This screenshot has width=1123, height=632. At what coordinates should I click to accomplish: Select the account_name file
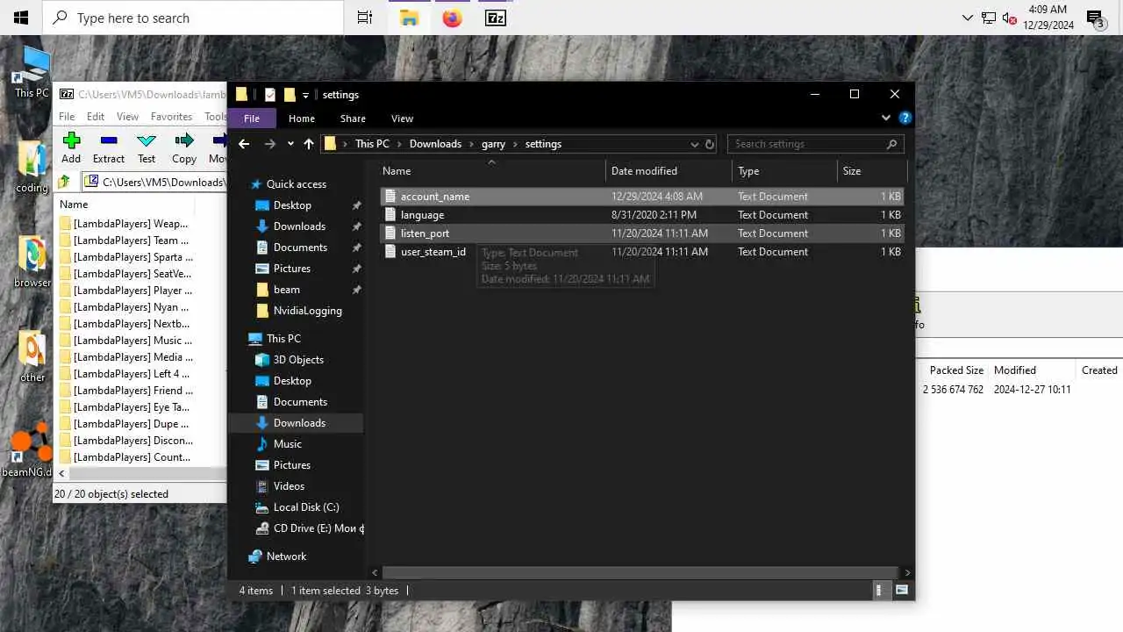point(641,197)
